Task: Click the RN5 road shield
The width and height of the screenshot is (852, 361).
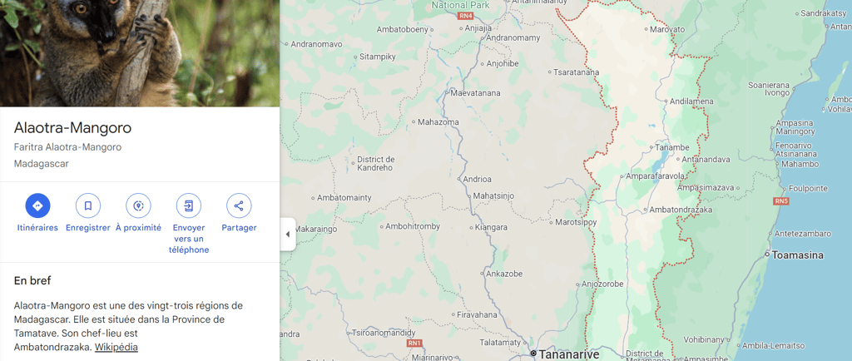Action: (780, 201)
